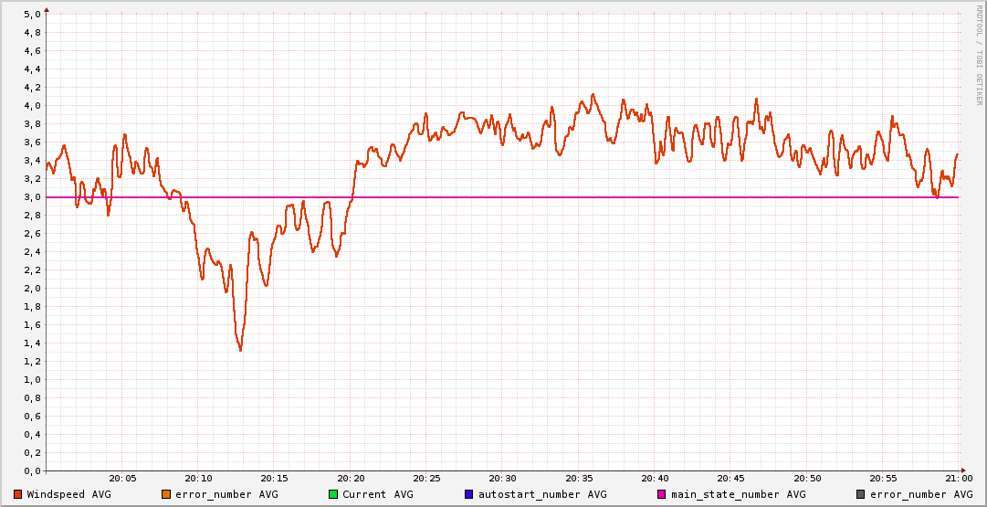Click the 5,0 value on the y-axis
The width and height of the screenshot is (987, 507).
[x=32, y=15]
